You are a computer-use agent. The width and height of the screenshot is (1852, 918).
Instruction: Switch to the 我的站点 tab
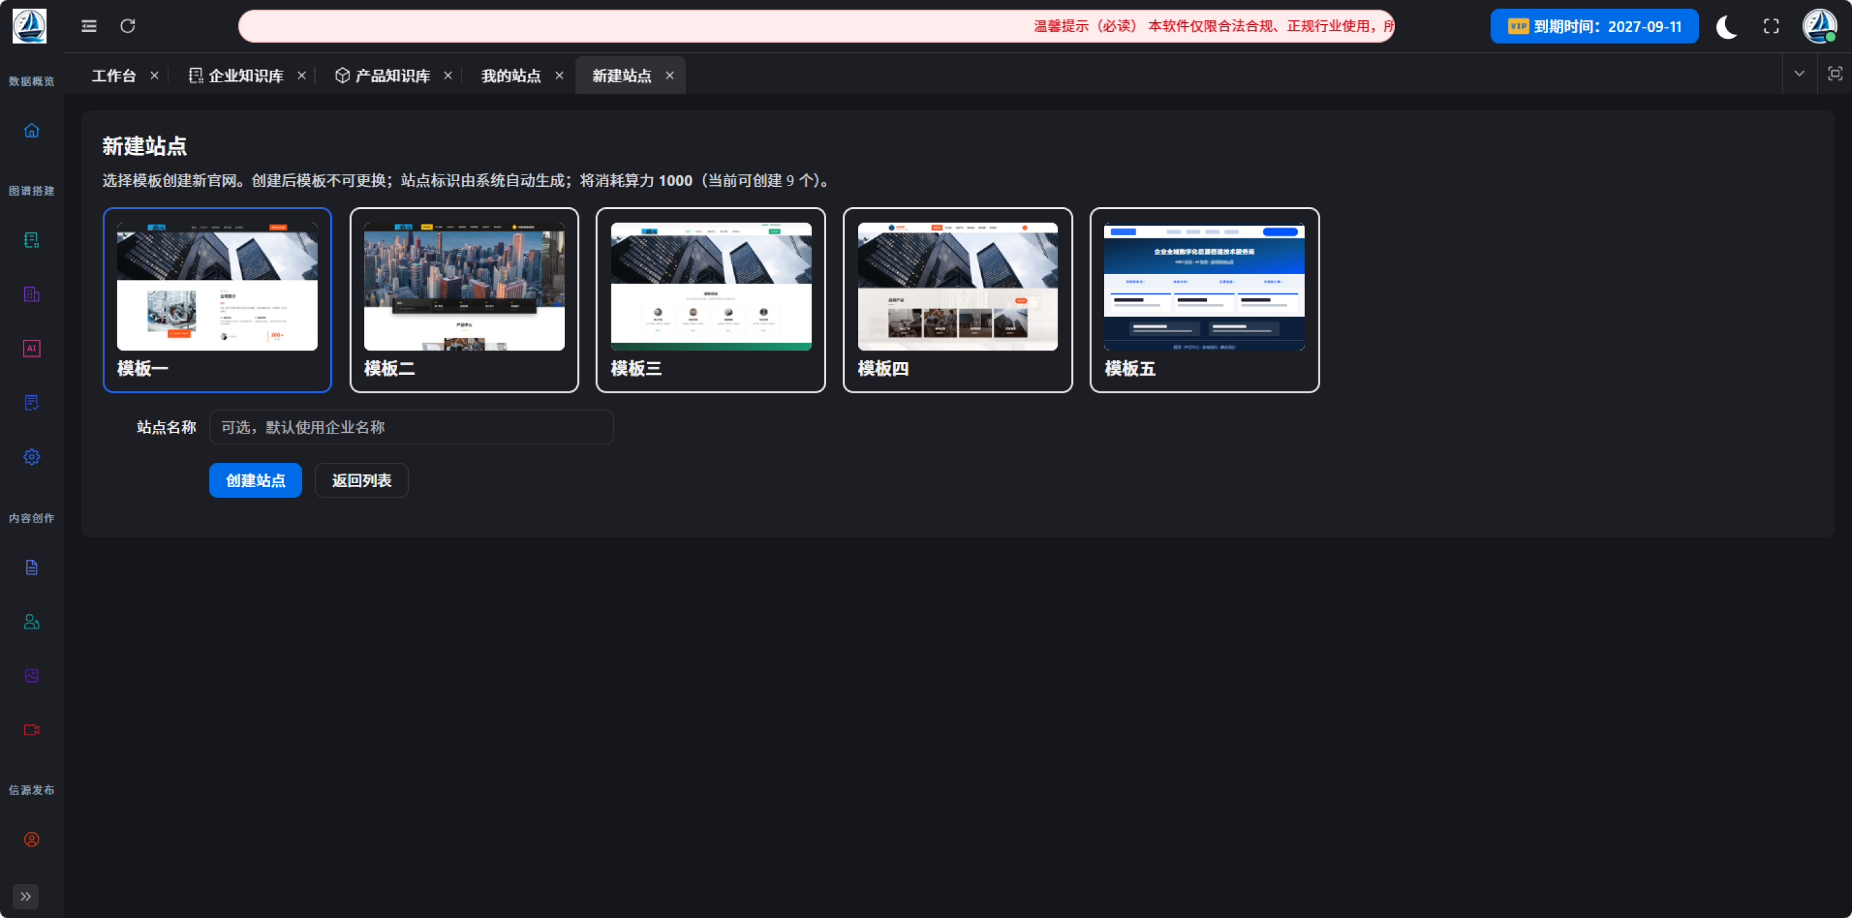coord(511,75)
